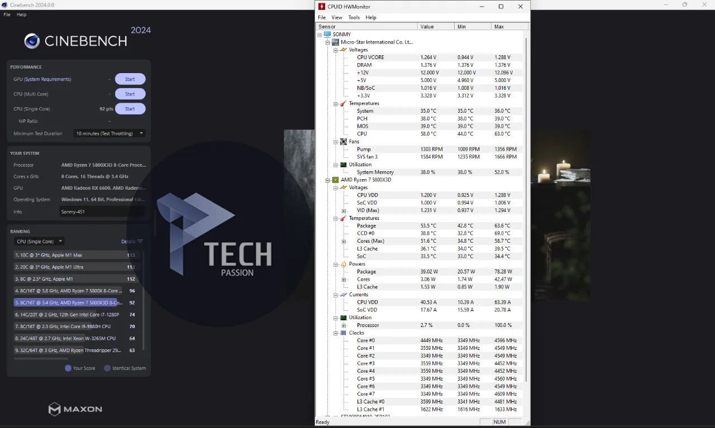Click the flame icon next to Powers
The image size is (715, 428).
tap(343, 264)
